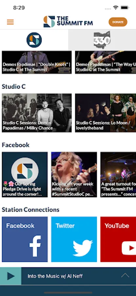Open the Facebook station connection tile
136x296 pixels.
(x=25, y=239)
